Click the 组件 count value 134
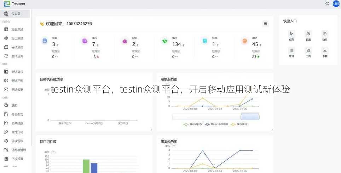The height and width of the screenshot is (173, 341). coord(177,44)
